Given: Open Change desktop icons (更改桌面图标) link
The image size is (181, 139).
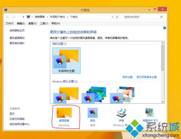Looking at the screenshot, I should [17, 38].
